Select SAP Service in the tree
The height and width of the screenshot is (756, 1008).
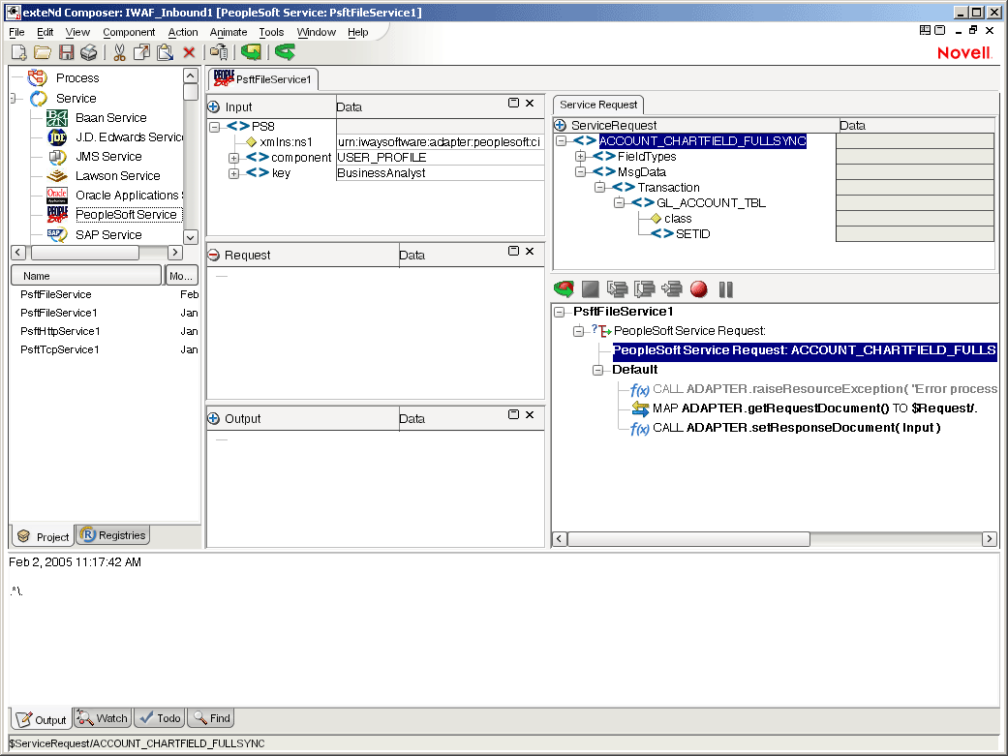point(108,234)
